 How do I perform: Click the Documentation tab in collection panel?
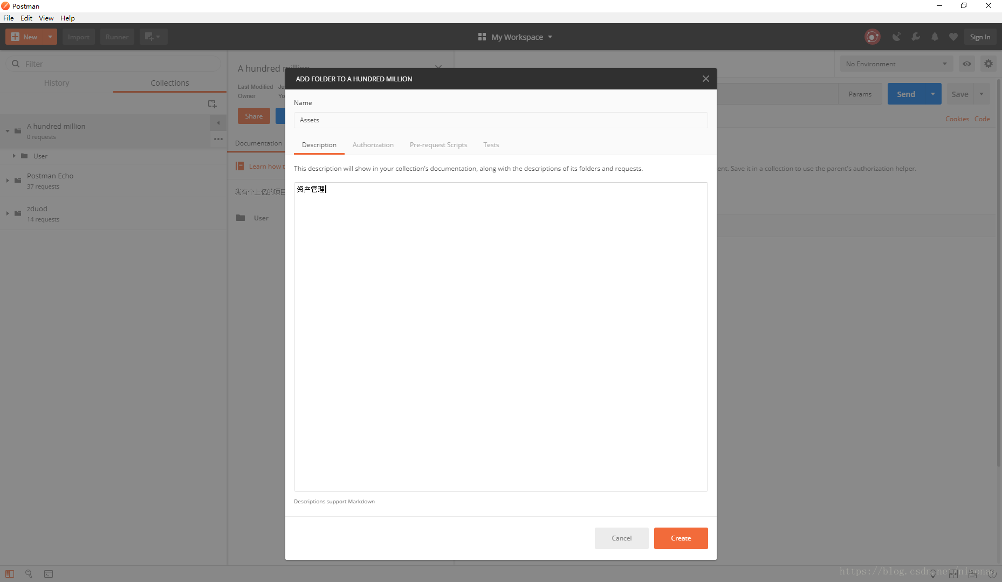258,143
